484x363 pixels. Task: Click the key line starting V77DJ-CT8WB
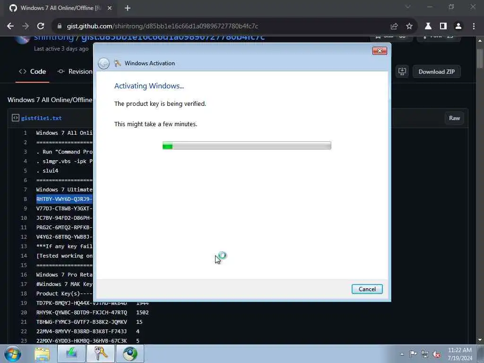[64, 208]
